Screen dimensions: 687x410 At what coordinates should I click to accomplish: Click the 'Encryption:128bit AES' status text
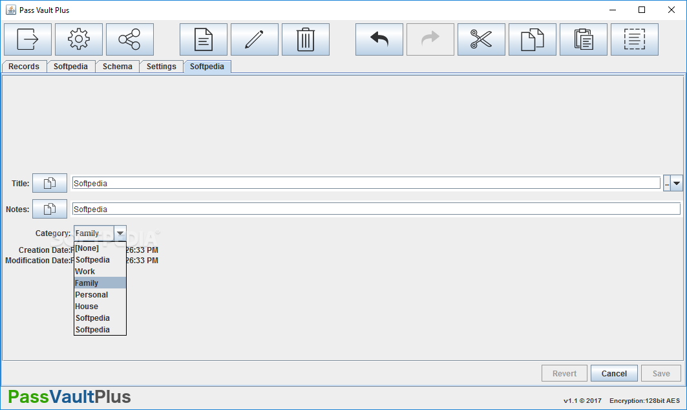point(644,401)
